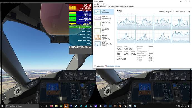The image size is (192, 108).
Task: Switch to the App history tab
Action: 111,7
